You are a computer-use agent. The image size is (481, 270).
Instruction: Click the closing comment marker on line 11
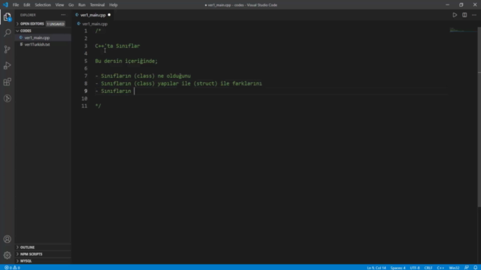pos(98,106)
